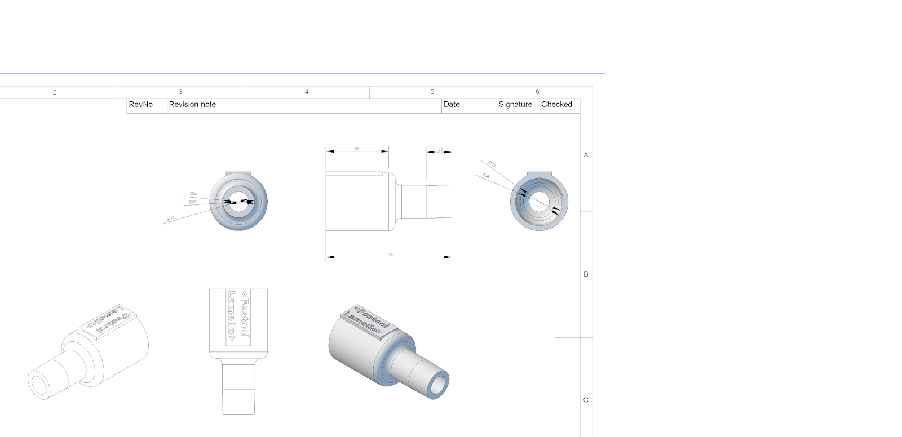The height and width of the screenshot is (437, 902).
Task: Click row zone letter B on the sheet border
Action: (586, 274)
